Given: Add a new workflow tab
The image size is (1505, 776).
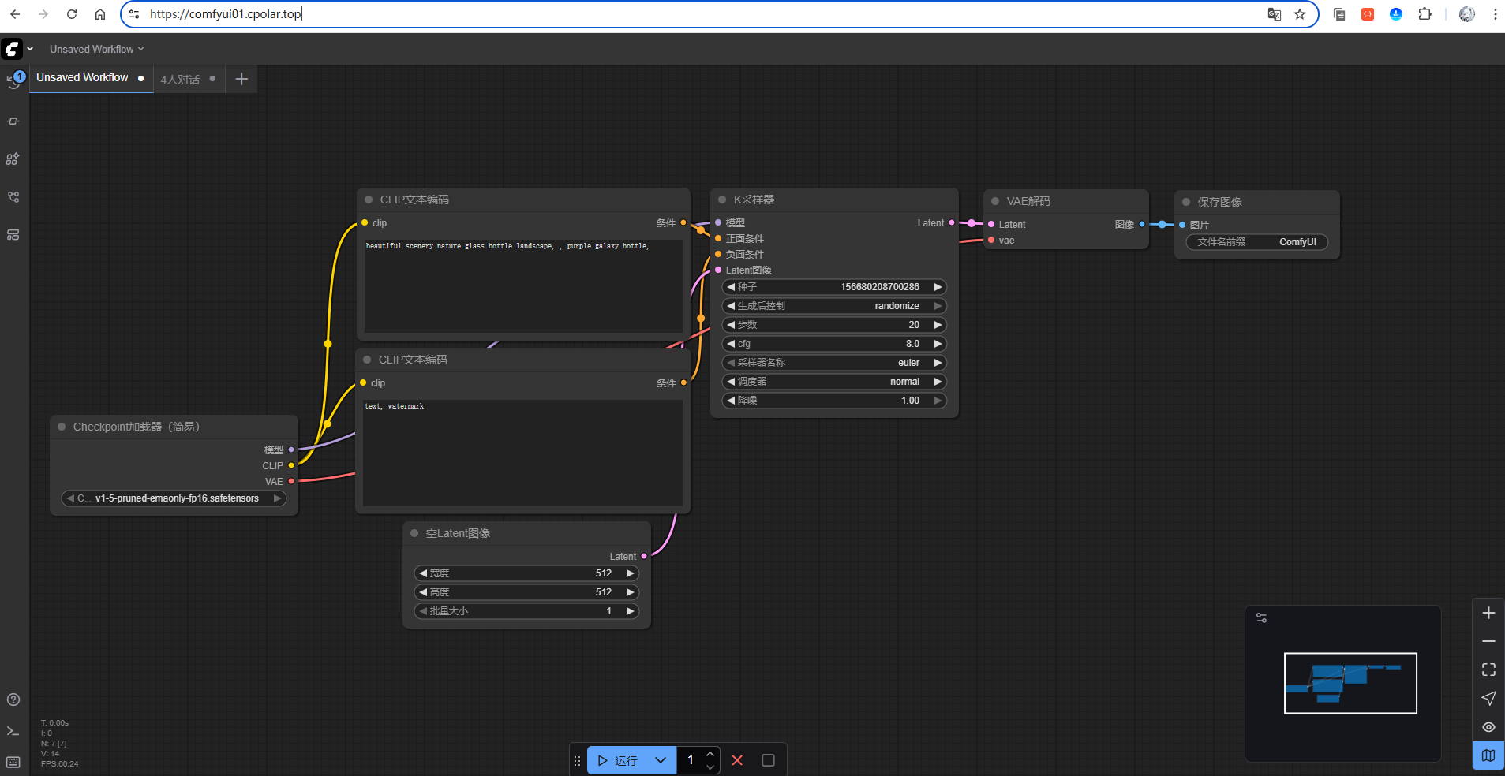Looking at the screenshot, I should coord(241,79).
